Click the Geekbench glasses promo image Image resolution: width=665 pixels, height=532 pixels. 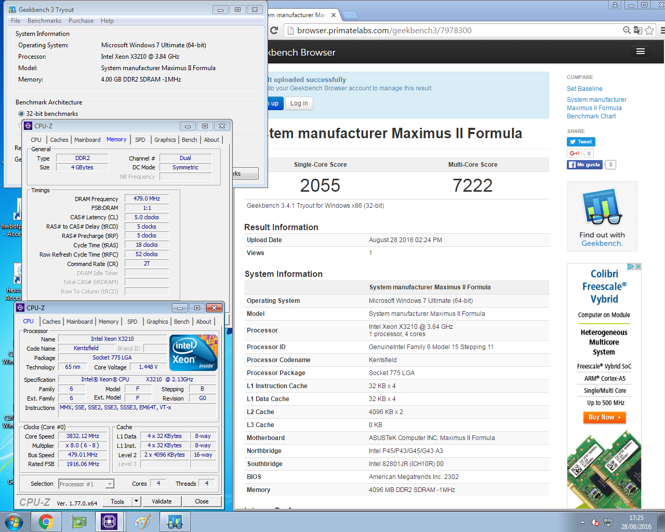click(x=602, y=216)
